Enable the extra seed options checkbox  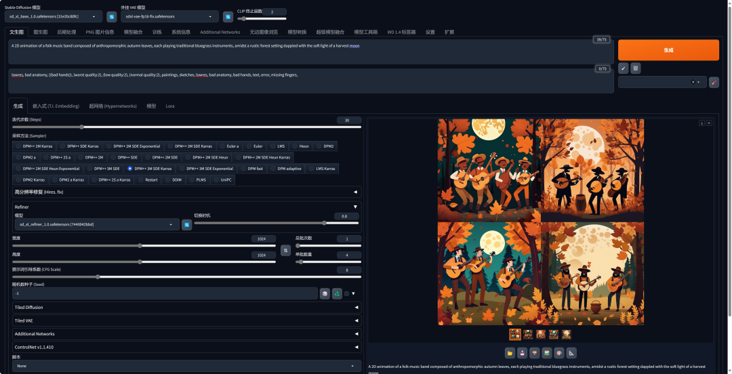click(346, 293)
